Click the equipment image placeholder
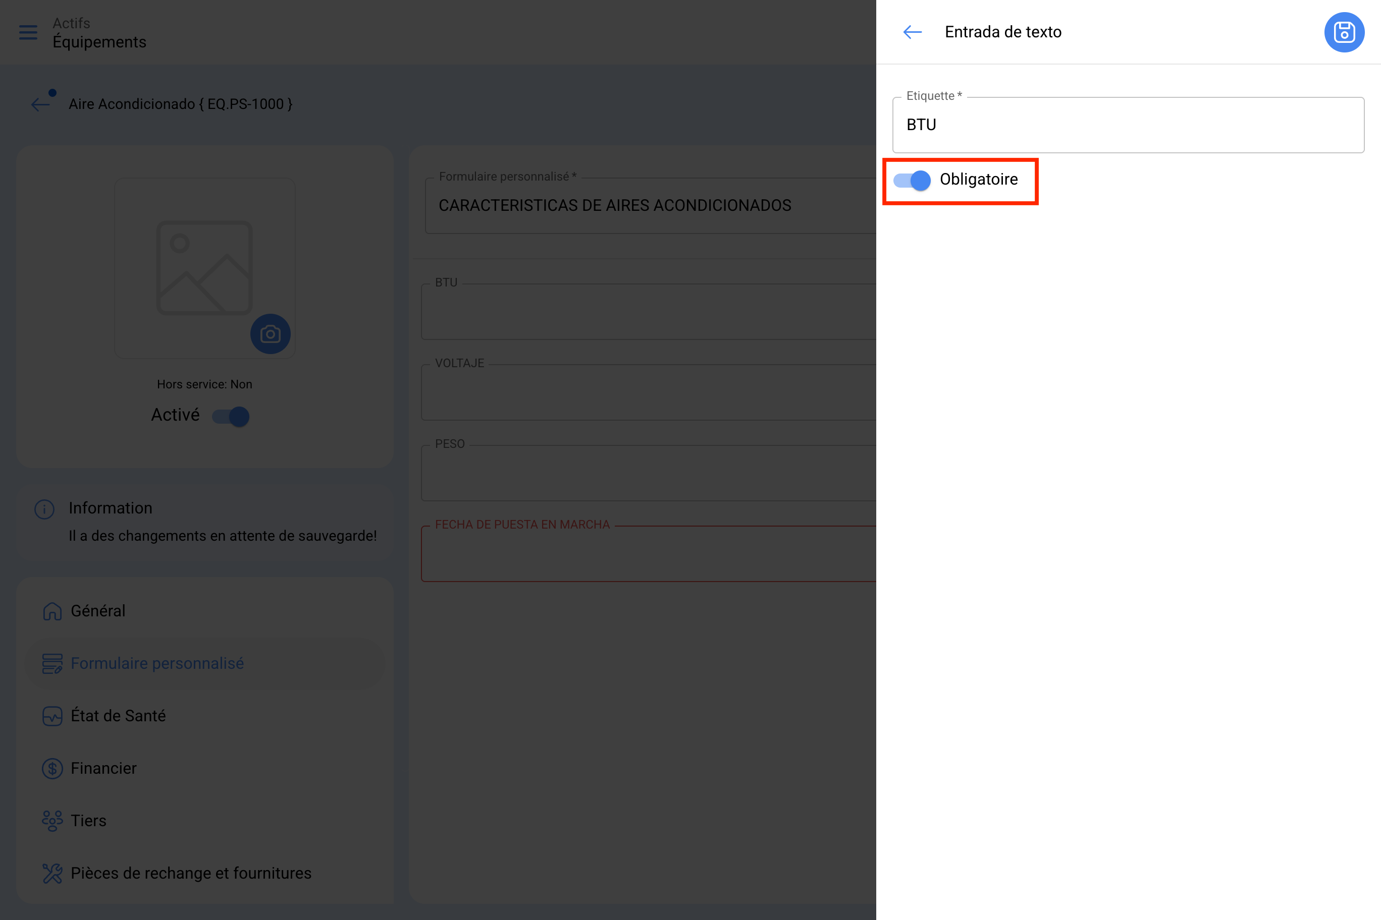The height and width of the screenshot is (920, 1381). (x=204, y=268)
